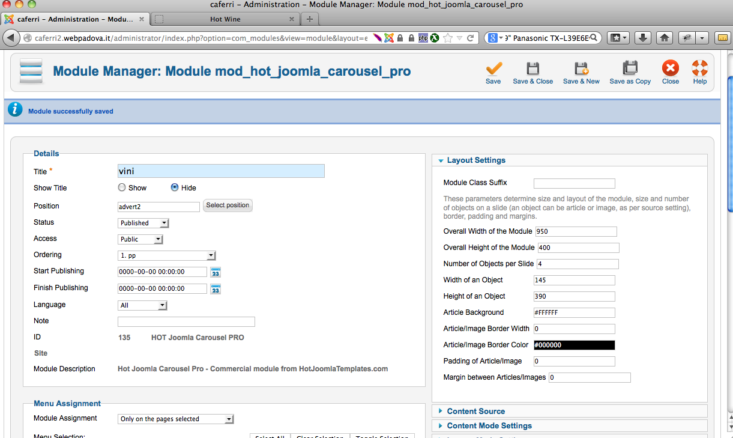This screenshot has height=438, width=733.
Task: Click the Select position button
Action: pyautogui.click(x=228, y=205)
